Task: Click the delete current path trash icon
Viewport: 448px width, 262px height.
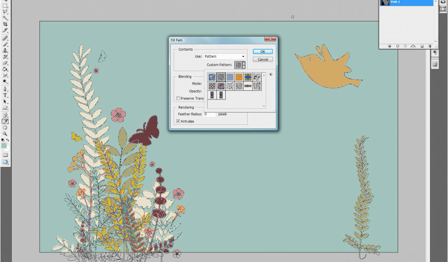Action: (x=430, y=46)
